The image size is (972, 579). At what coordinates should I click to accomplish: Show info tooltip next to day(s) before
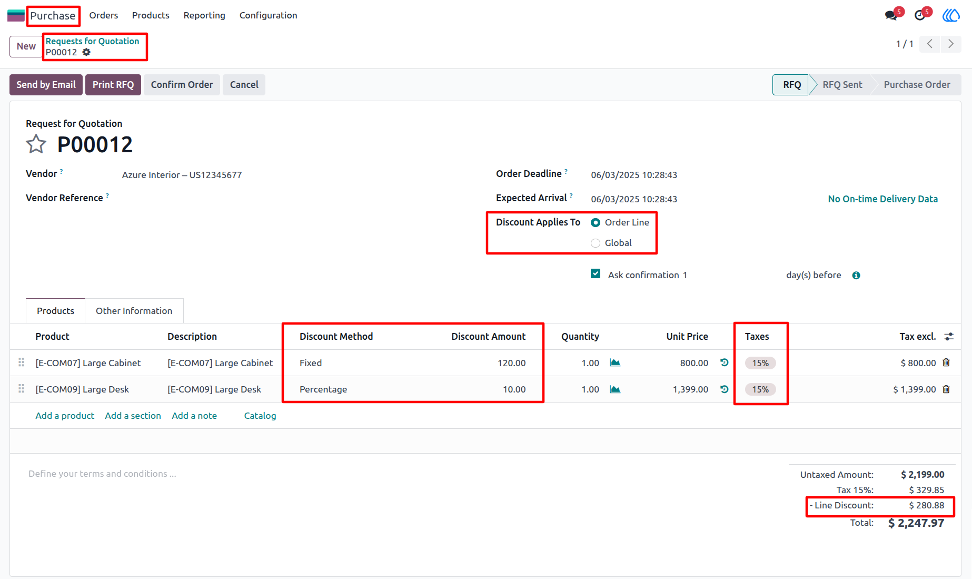pos(856,275)
